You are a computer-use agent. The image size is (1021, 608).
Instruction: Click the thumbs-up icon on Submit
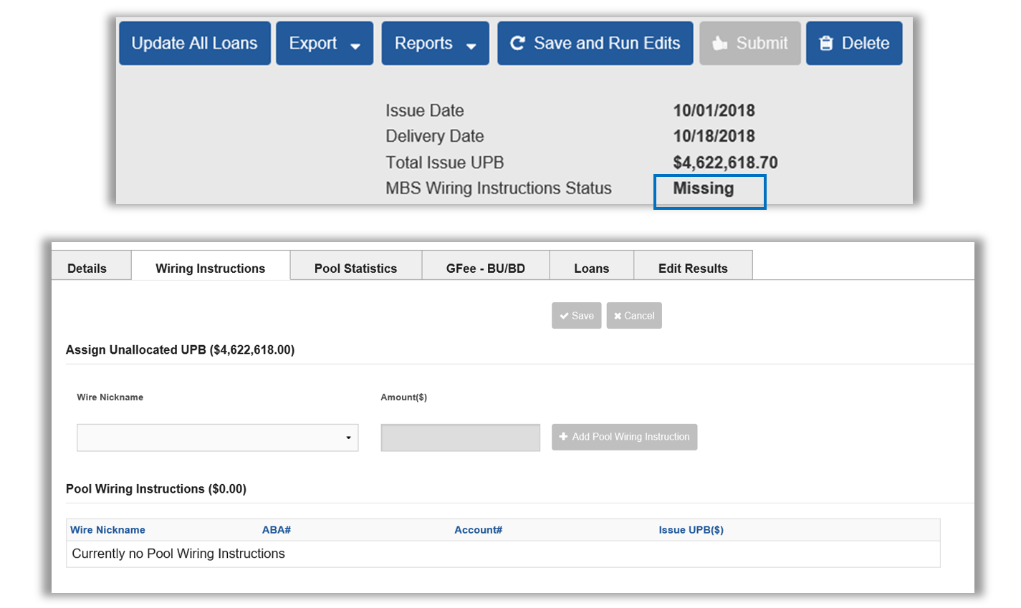[x=719, y=44]
